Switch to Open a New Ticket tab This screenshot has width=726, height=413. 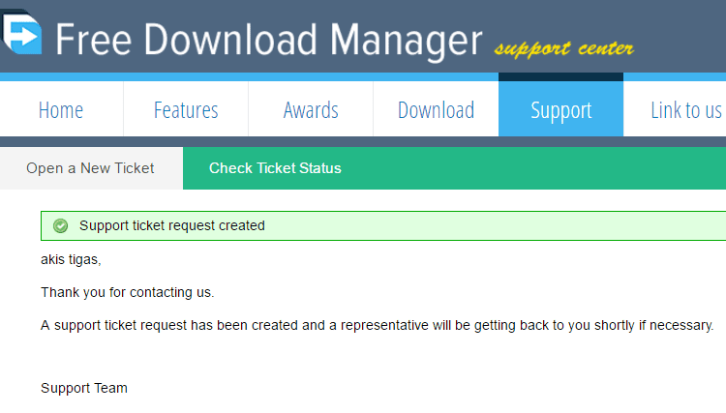(90, 168)
